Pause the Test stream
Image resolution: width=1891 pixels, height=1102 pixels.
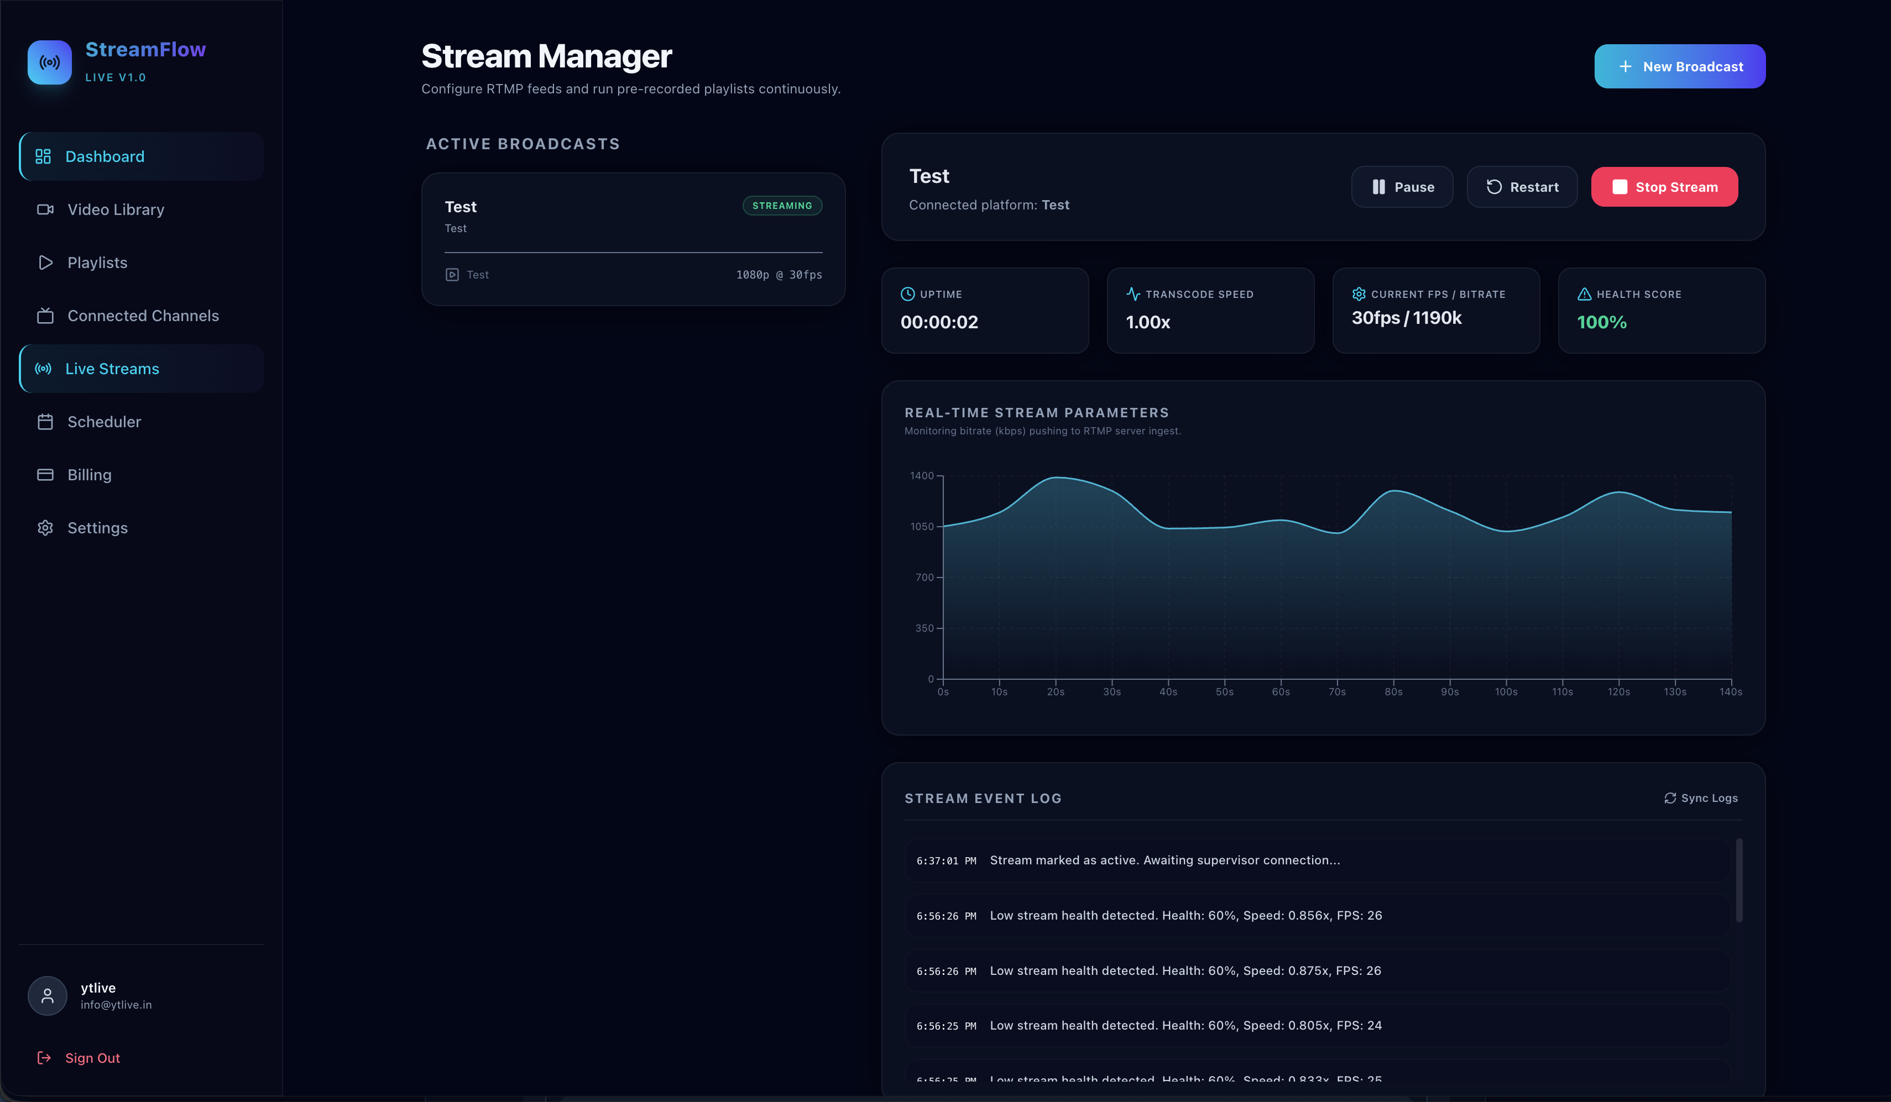pos(1402,187)
